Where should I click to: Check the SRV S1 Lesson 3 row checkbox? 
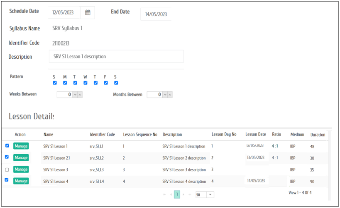(7, 170)
